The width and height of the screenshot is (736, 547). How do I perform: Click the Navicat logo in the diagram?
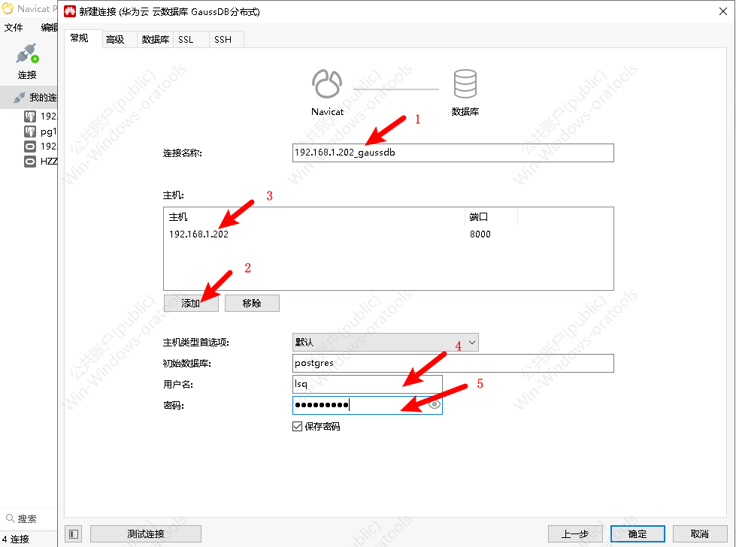(x=327, y=84)
